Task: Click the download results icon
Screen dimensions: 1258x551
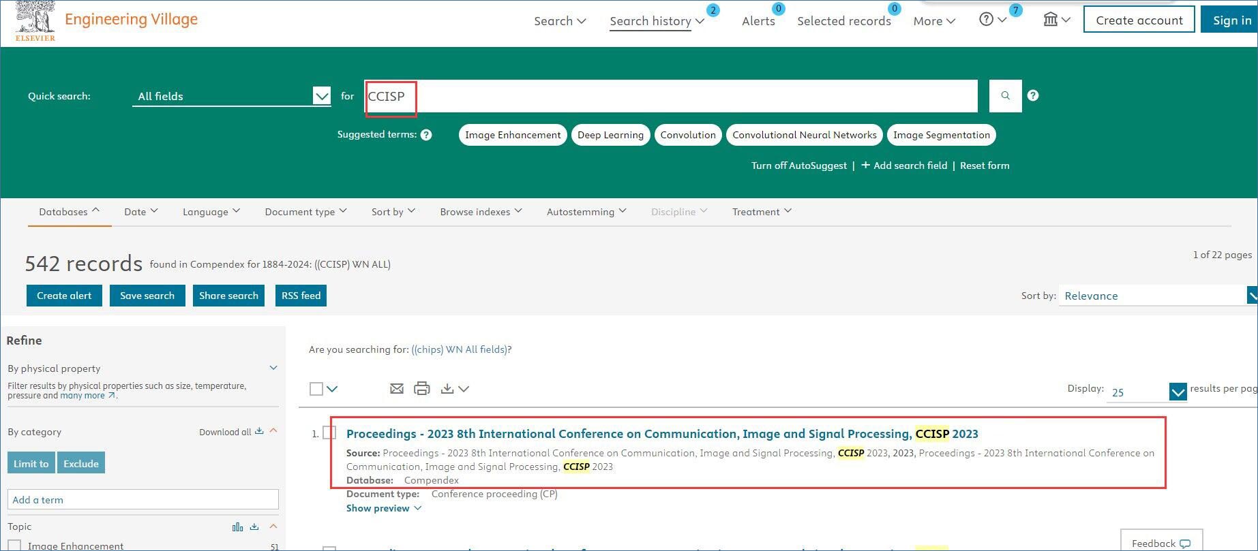Action: tap(447, 389)
